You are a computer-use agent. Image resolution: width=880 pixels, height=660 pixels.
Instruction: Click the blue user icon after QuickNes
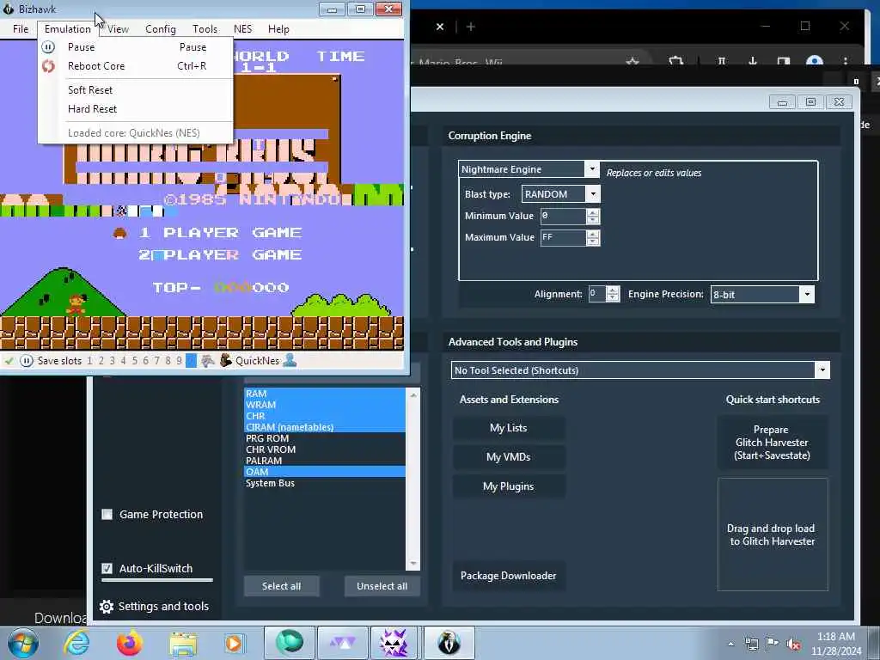pyautogui.click(x=290, y=360)
